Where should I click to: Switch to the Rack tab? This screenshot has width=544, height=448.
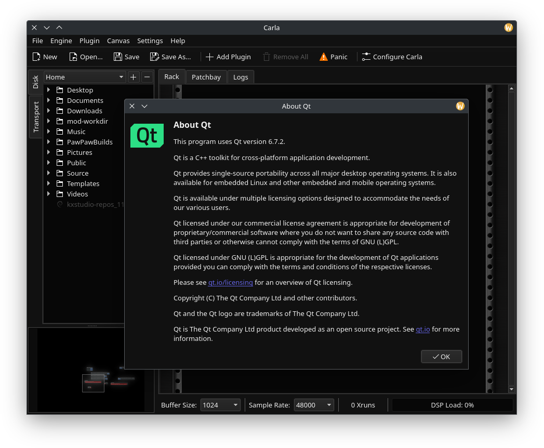point(172,77)
